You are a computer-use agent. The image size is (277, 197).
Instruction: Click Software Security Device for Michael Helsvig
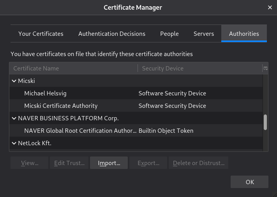point(172,93)
